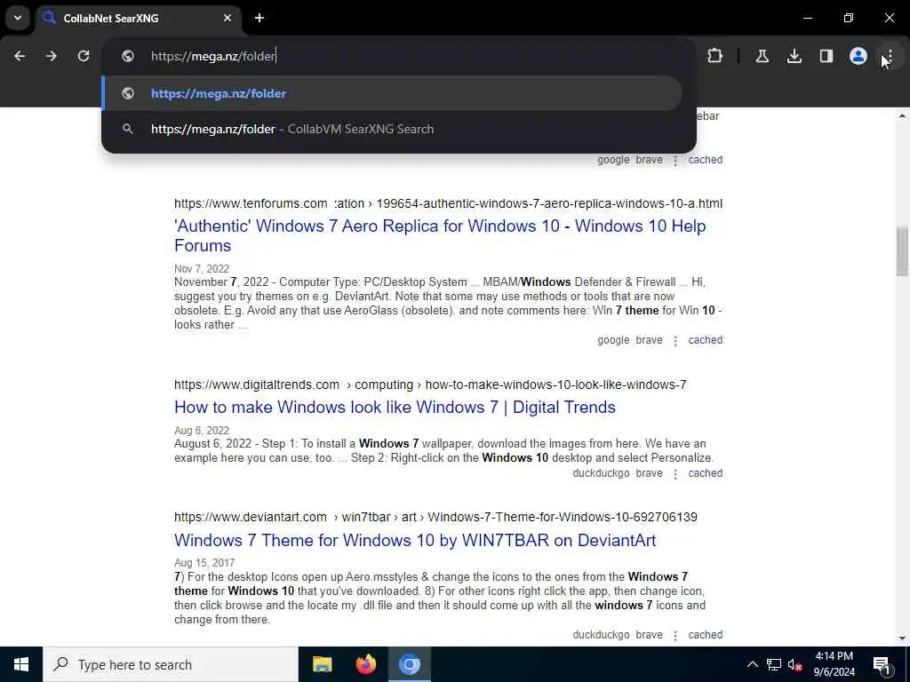This screenshot has width=910, height=682.
Task: Open 'Authentic' Windows 7 Aero Replica result
Action: coord(440,235)
